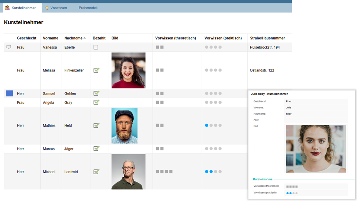Sort by the Vorname column header
This screenshot has height=201, width=357.
(51, 38)
